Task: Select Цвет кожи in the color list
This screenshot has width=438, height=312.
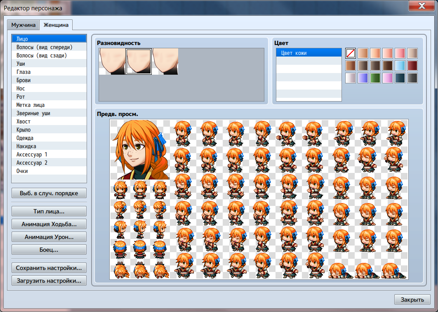Action: pyautogui.click(x=308, y=53)
